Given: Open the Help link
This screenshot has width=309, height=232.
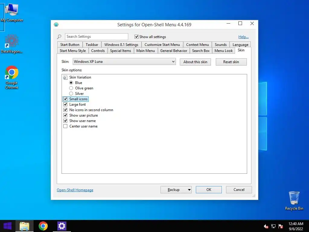Looking at the screenshot, I should (x=244, y=37).
